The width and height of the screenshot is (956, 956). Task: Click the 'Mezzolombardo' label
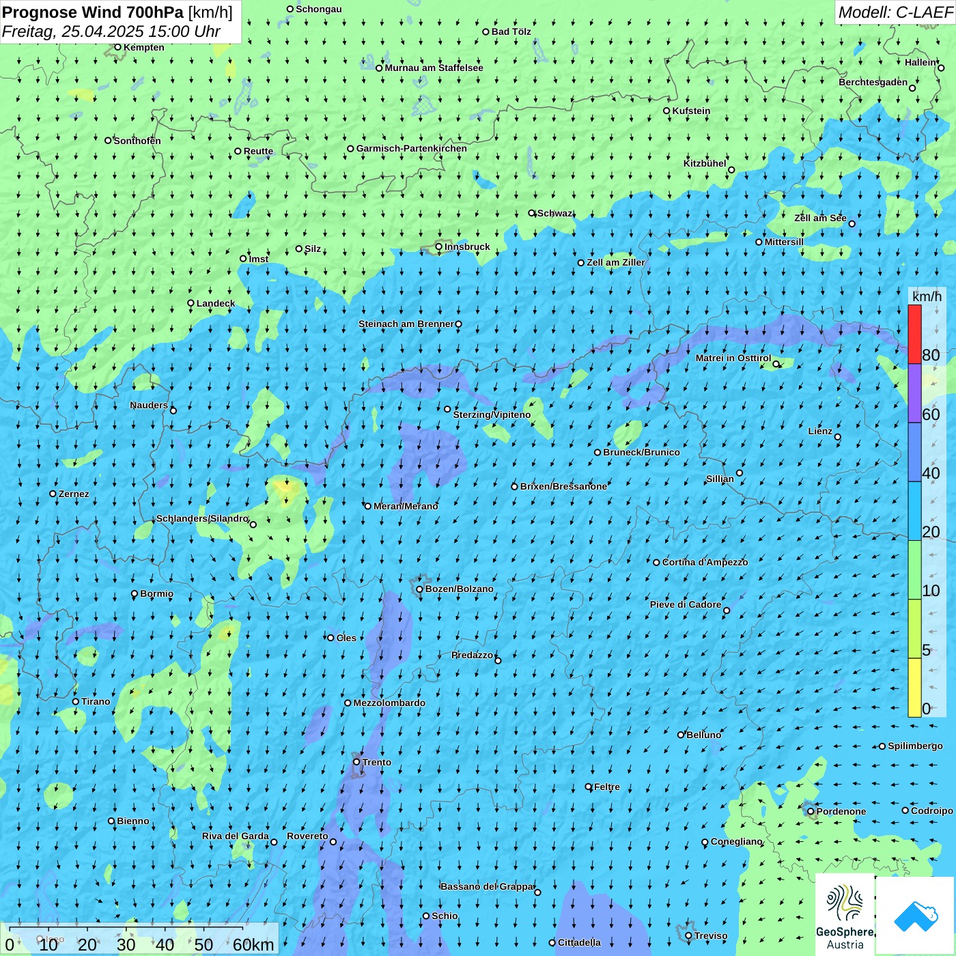389,703
